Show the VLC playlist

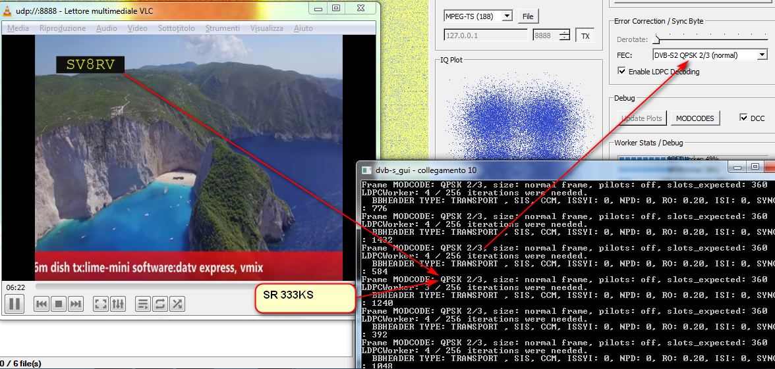click(143, 304)
